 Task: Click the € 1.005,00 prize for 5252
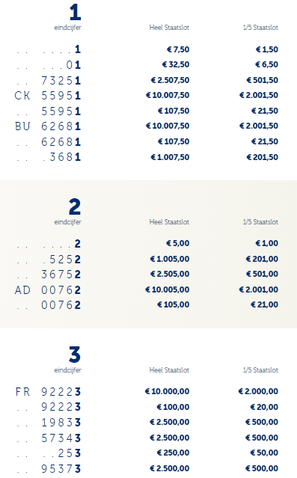[170, 259]
